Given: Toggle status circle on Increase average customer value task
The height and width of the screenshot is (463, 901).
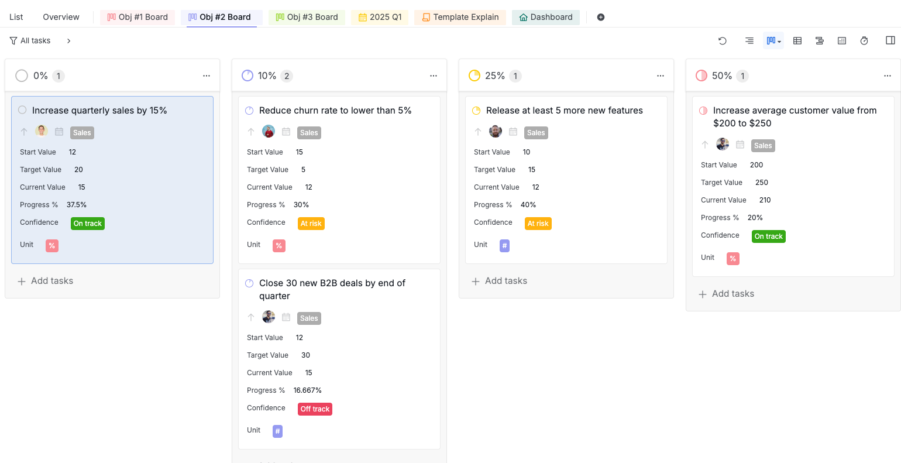Looking at the screenshot, I should click(x=703, y=110).
